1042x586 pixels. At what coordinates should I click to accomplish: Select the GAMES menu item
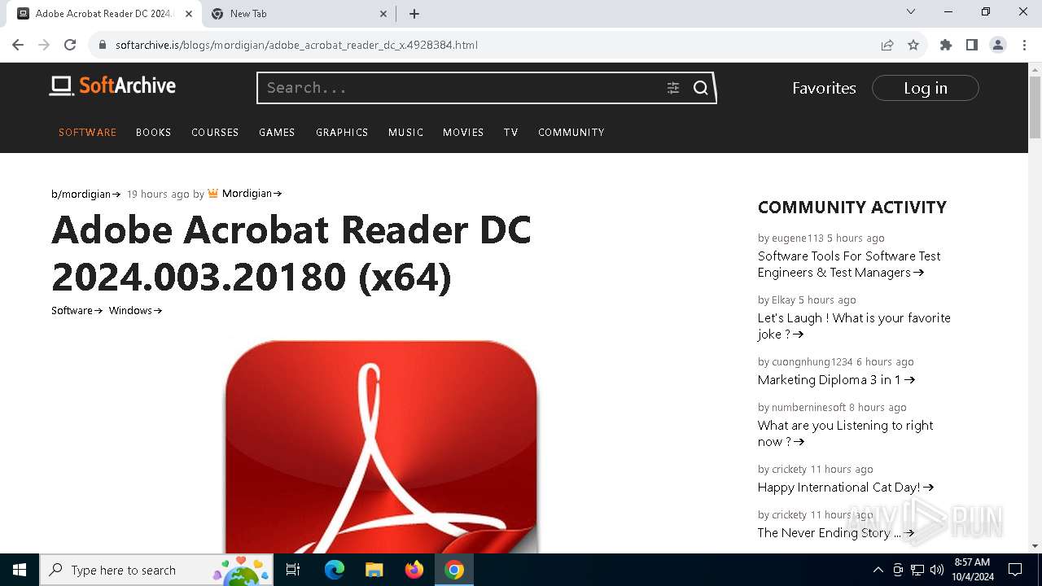(277, 132)
